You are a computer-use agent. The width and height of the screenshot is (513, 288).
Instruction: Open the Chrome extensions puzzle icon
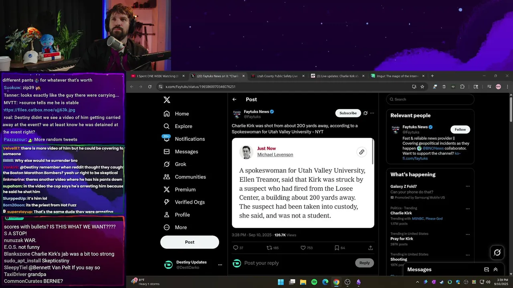point(462,86)
